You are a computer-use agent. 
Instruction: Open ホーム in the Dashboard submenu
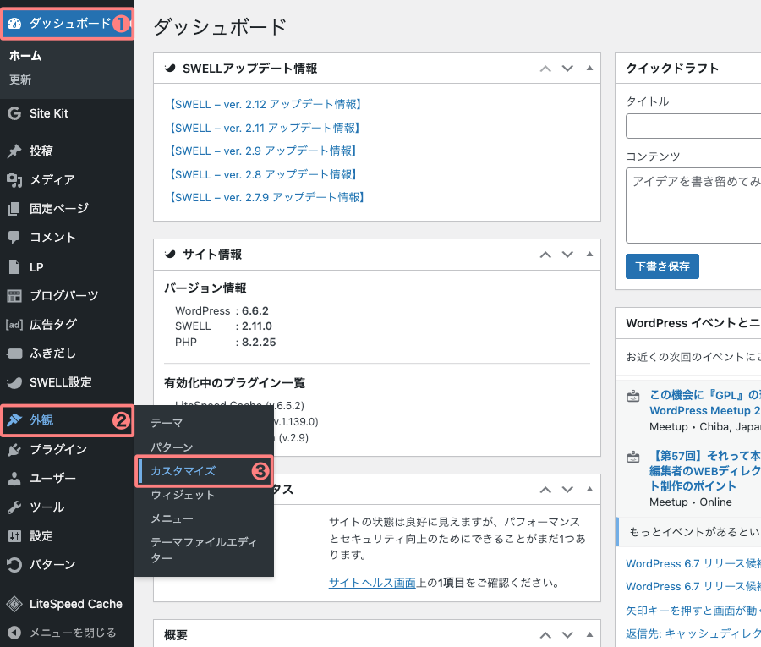coord(25,56)
